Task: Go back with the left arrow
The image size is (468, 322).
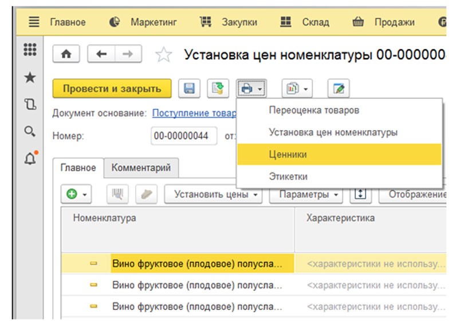Action: coord(101,54)
